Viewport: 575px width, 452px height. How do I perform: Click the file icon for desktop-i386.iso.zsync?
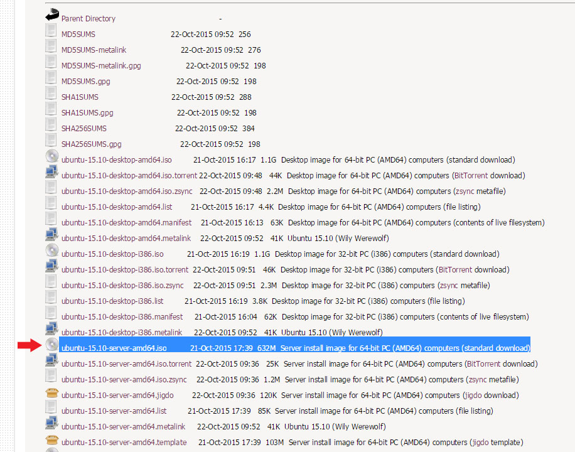click(x=51, y=281)
